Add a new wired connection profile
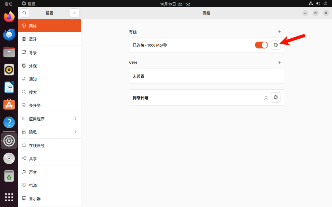The width and height of the screenshot is (332, 207). (279, 32)
